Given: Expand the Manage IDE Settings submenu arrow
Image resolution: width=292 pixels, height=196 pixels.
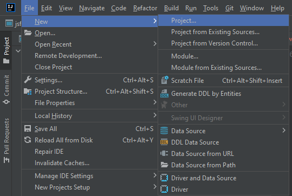Looking at the screenshot, I should tap(155, 175).
